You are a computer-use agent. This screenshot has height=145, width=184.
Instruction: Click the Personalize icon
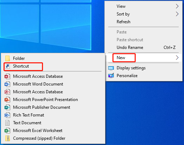coord(111,76)
